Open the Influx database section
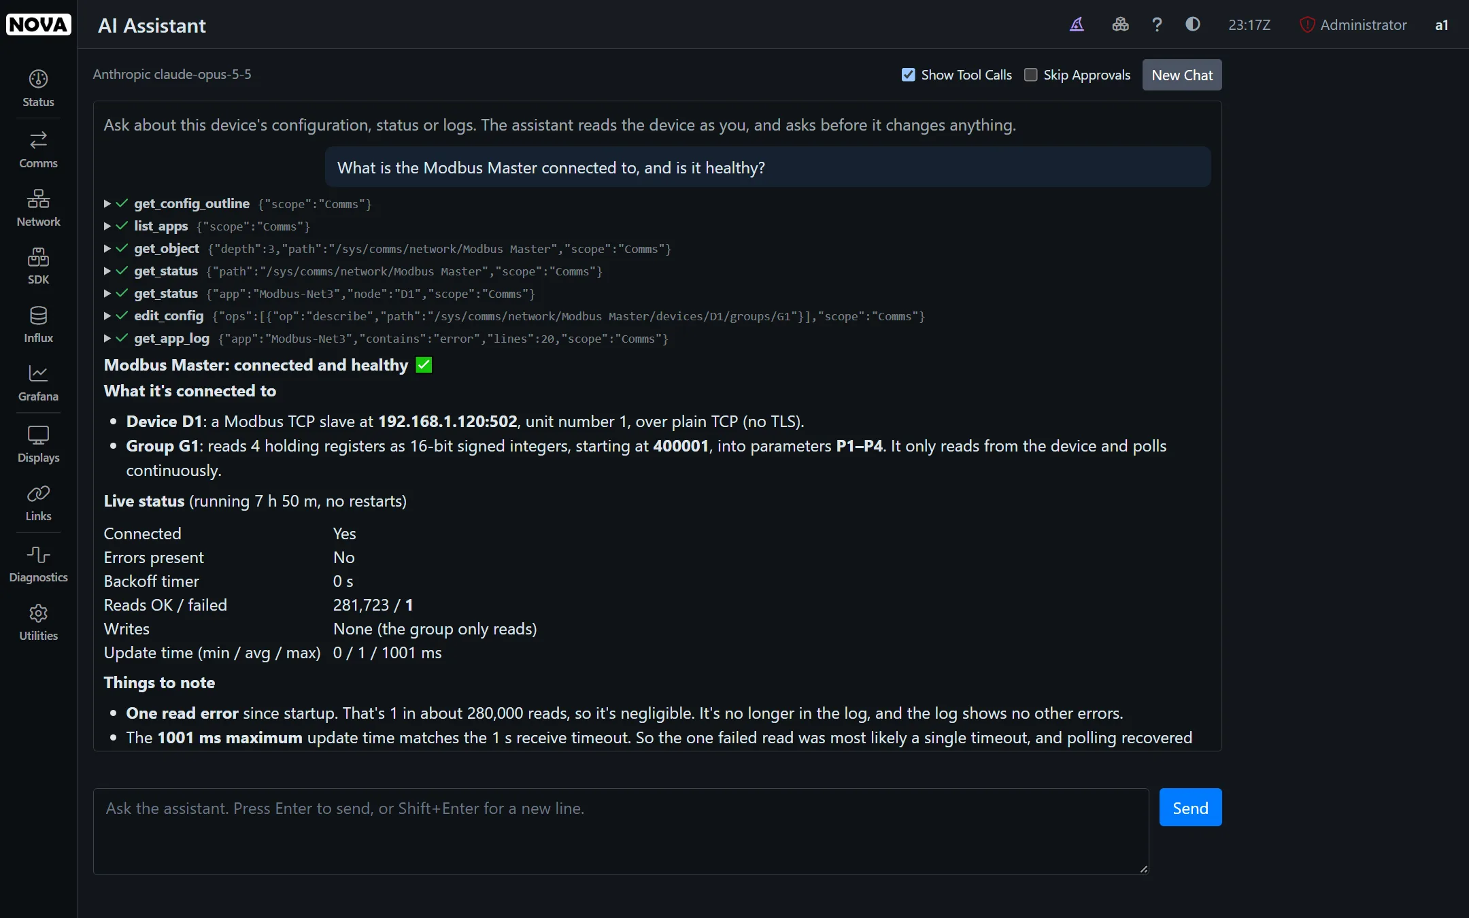This screenshot has height=918, width=1469. coord(38,324)
